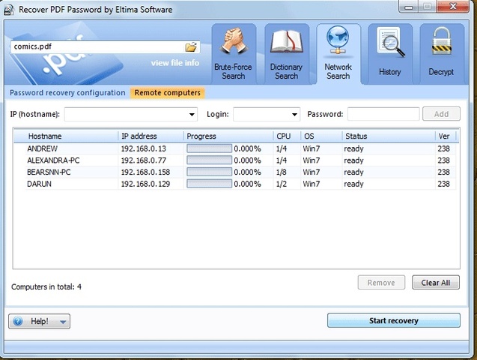Viewport: 477px width, 360px height.
Task: Click the BEARSNN-PC row progress bar
Action: coord(209,172)
